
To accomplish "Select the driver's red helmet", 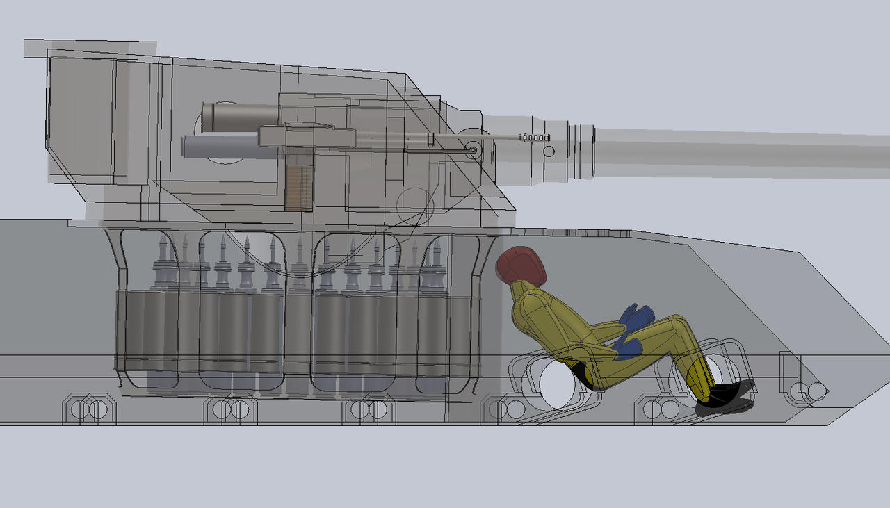I will (x=521, y=265).
